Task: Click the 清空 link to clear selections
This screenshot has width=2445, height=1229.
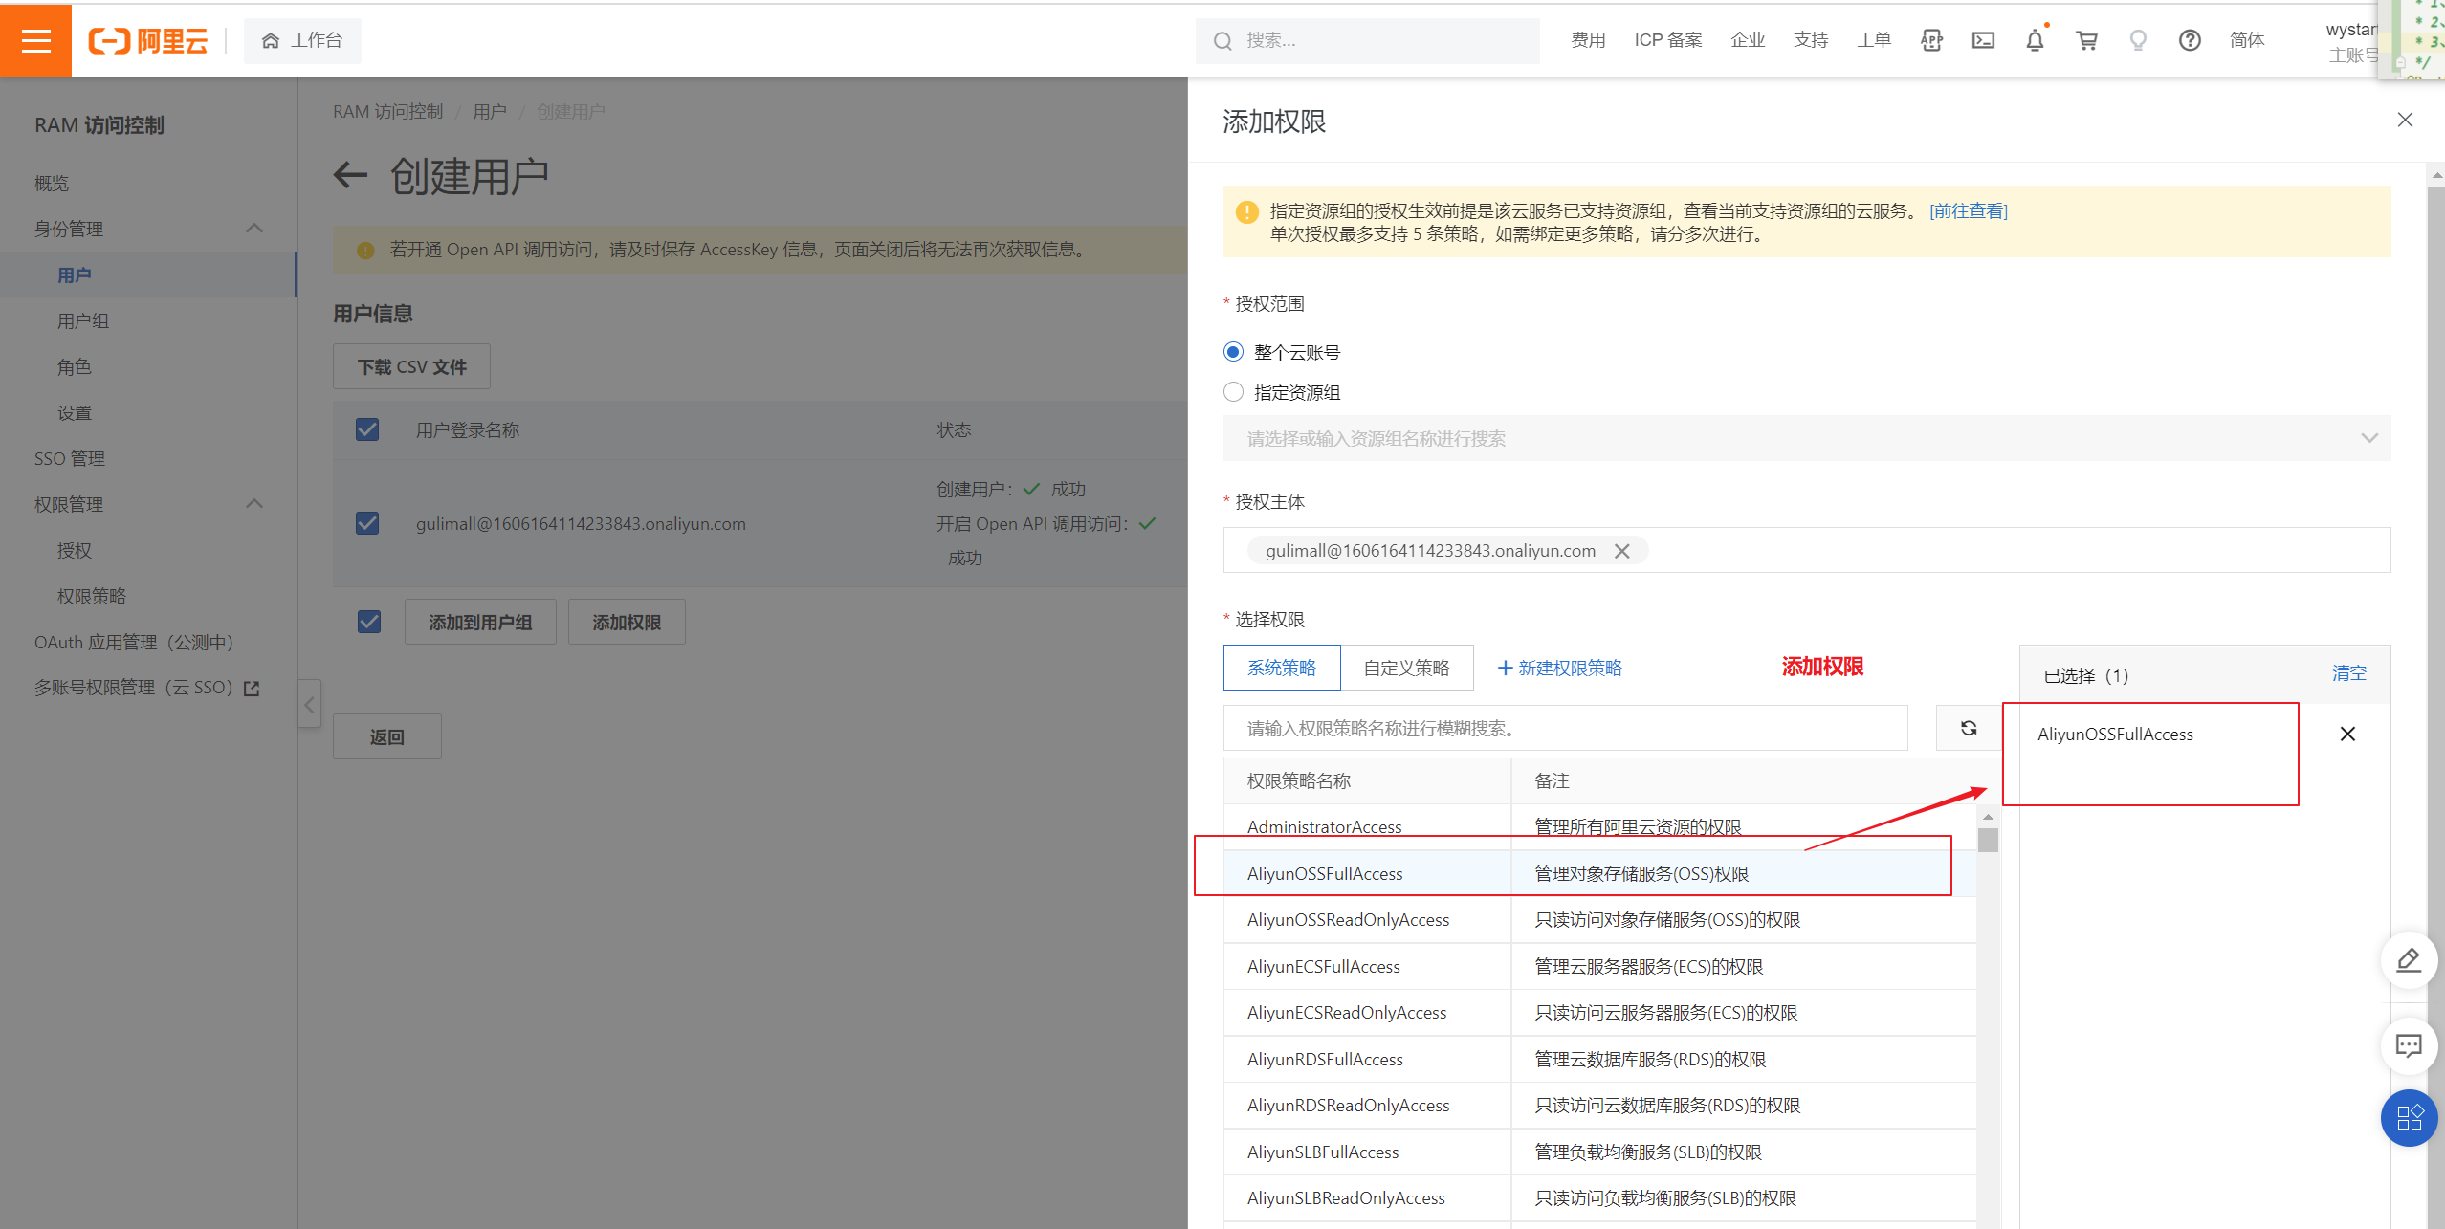Action: (2348, 673)
